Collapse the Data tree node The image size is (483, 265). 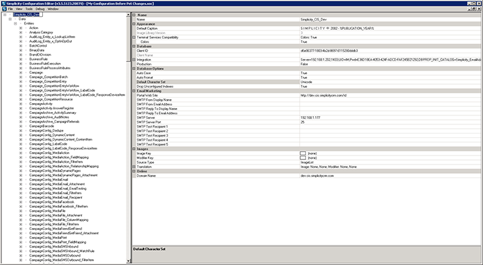click(x=10, y=19)
